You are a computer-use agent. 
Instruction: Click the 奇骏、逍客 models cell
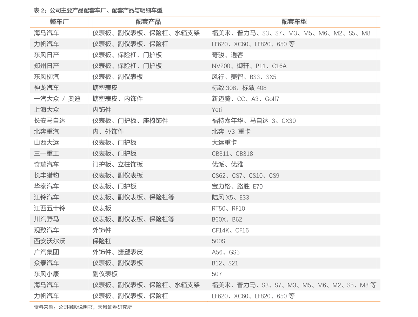click(x=227, y=55)
